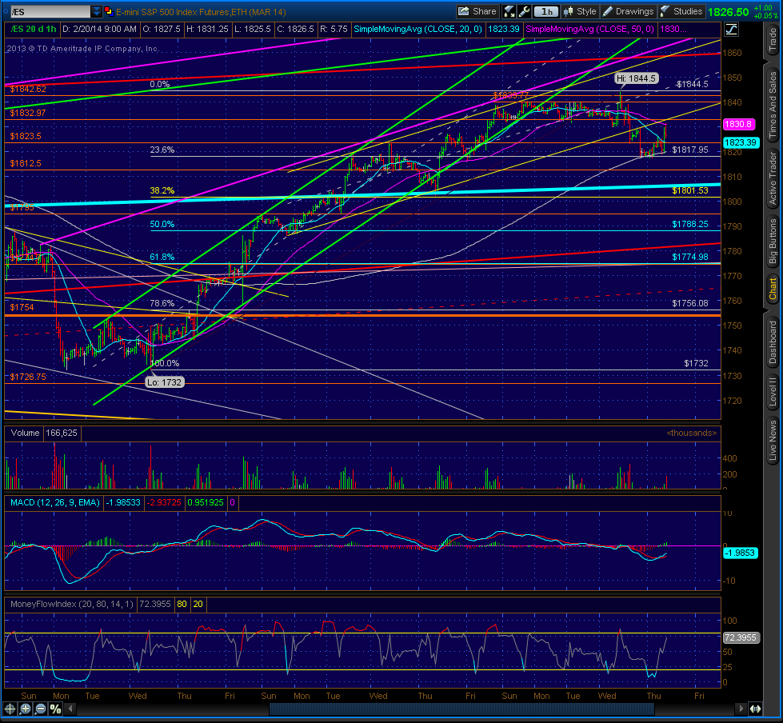Open the Drawings menu

[628, 11]
